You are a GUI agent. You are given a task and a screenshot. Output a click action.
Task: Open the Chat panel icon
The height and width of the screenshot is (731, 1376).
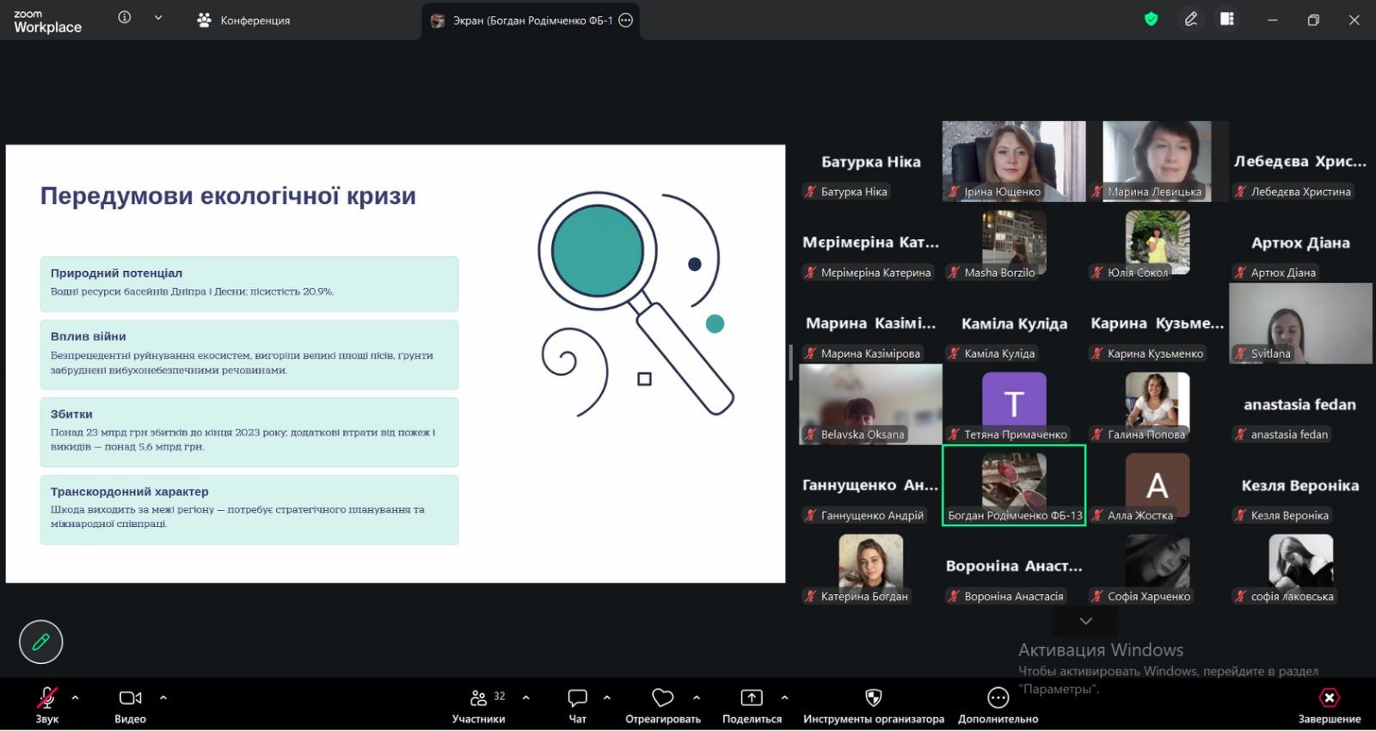577,698
